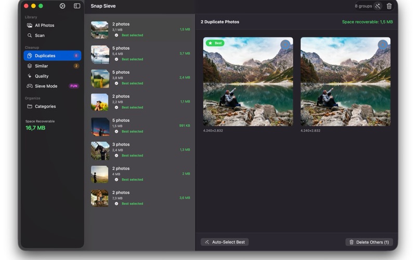Open the Quality section
The image size is (416, 260).
coord(53,76)
